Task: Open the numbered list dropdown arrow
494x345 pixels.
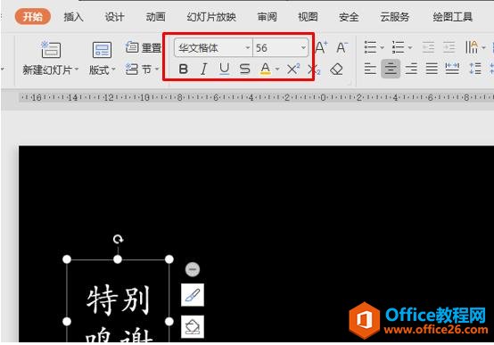Action: [x=410, y=47]
